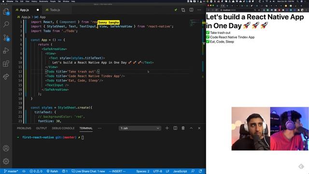Open the Live Share view

pos(6,76)
